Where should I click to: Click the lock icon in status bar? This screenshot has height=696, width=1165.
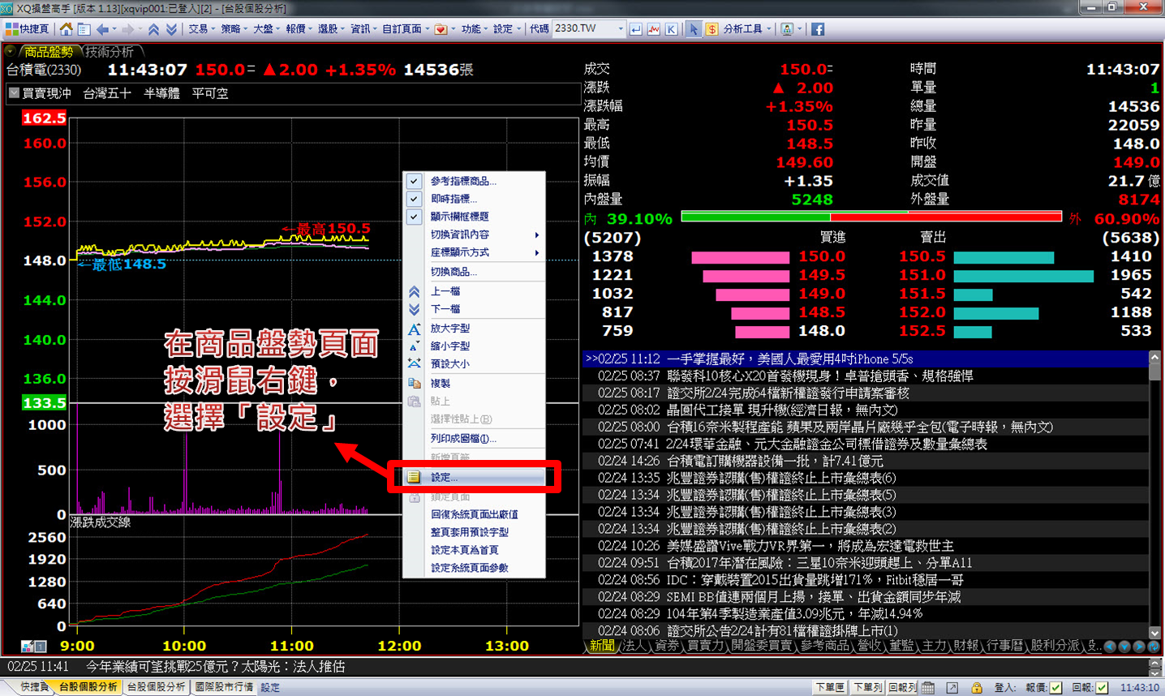coord(977,687)
